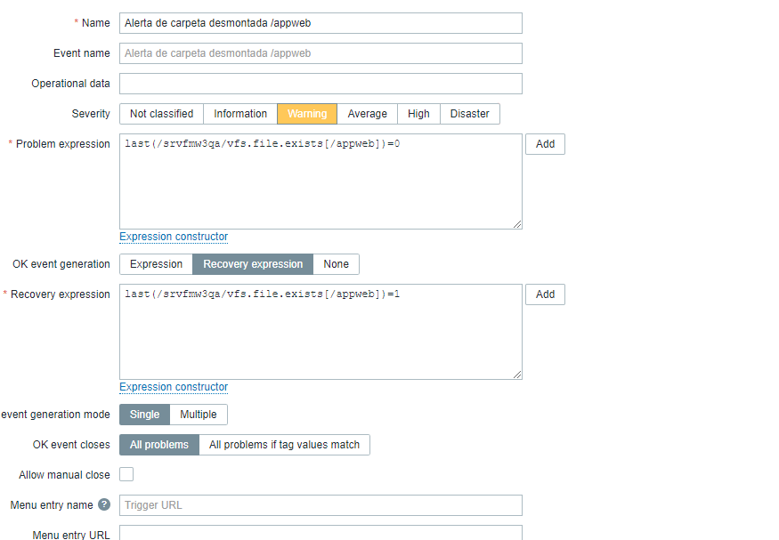The image size is (779, 540).
Task: Focus the Operational data field
Action: coord(321,84)
